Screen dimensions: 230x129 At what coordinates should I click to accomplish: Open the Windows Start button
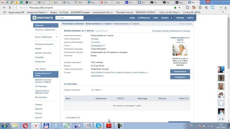(5, 126)
